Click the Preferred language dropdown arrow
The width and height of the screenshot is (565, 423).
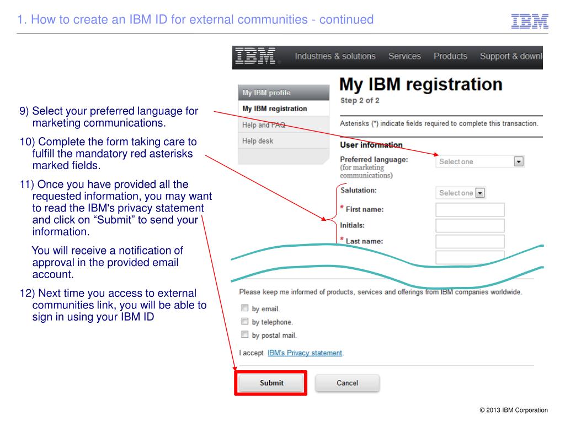click(x=519, y=161)
